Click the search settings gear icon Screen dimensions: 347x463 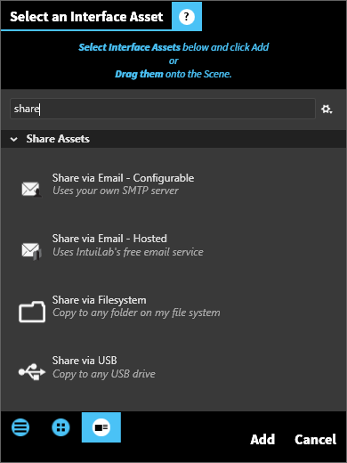[327, 109]
